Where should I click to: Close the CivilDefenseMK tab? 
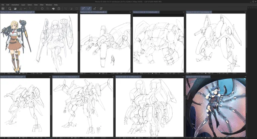click(158, 12)
